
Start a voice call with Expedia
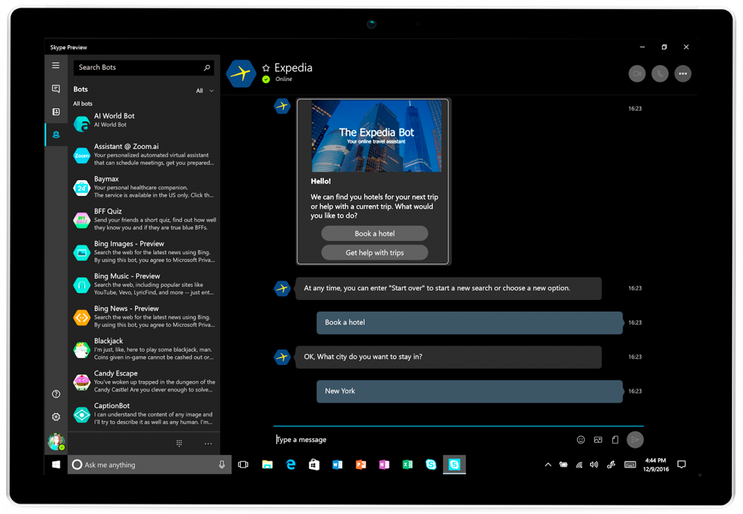[660, 74]
